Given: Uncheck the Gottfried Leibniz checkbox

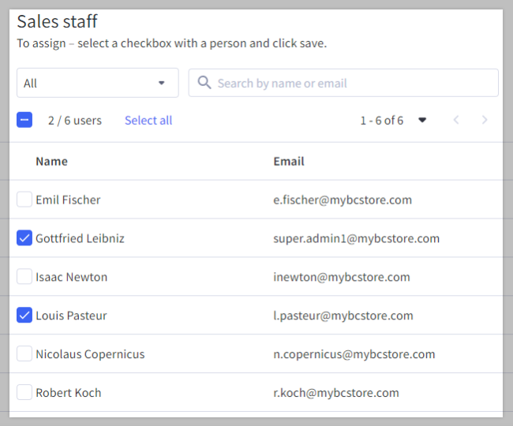Looking at the screenshot, I should coord(24,238).
